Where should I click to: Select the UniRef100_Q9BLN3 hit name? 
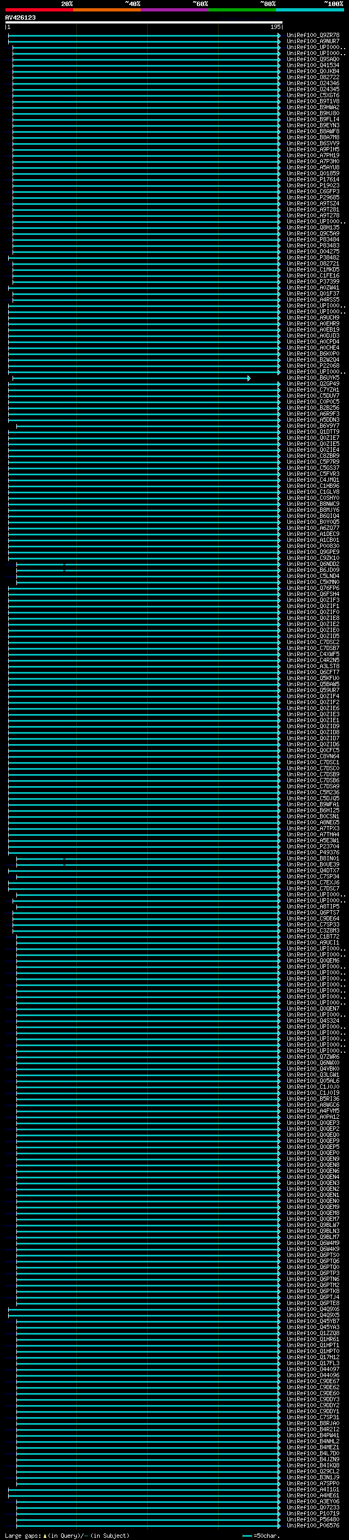[x=312, y=1231]
